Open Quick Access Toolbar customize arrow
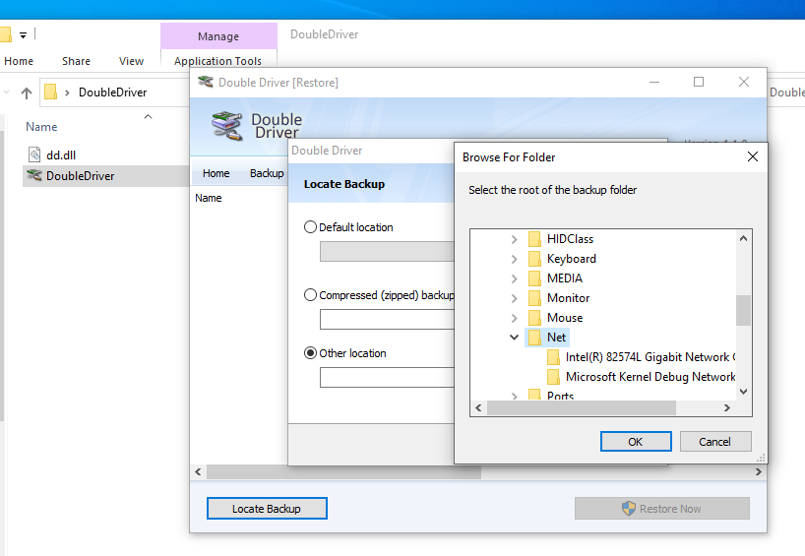Screen dimensions: 805x556 [x=23, y=35]
